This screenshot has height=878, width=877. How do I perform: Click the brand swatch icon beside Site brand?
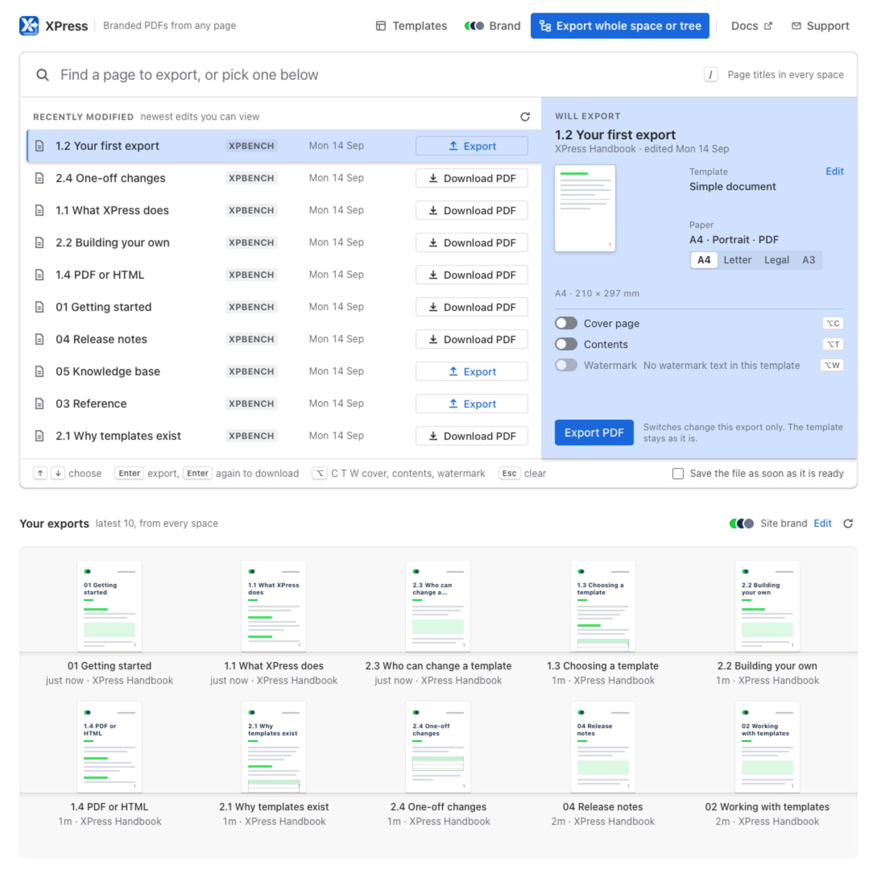[741, 523]
